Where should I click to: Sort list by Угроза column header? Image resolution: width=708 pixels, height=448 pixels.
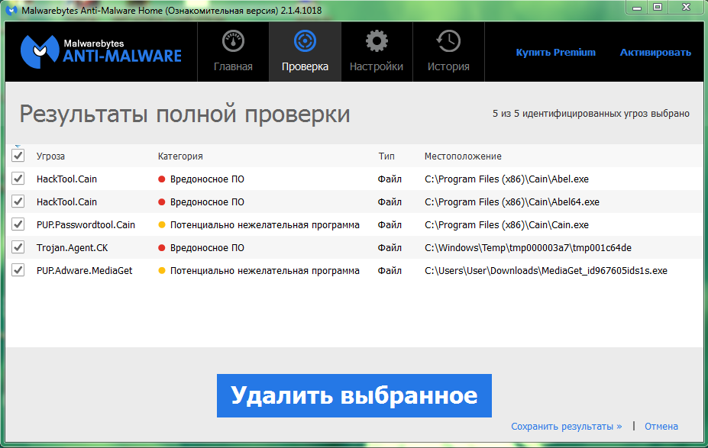[x=50, y=156]
